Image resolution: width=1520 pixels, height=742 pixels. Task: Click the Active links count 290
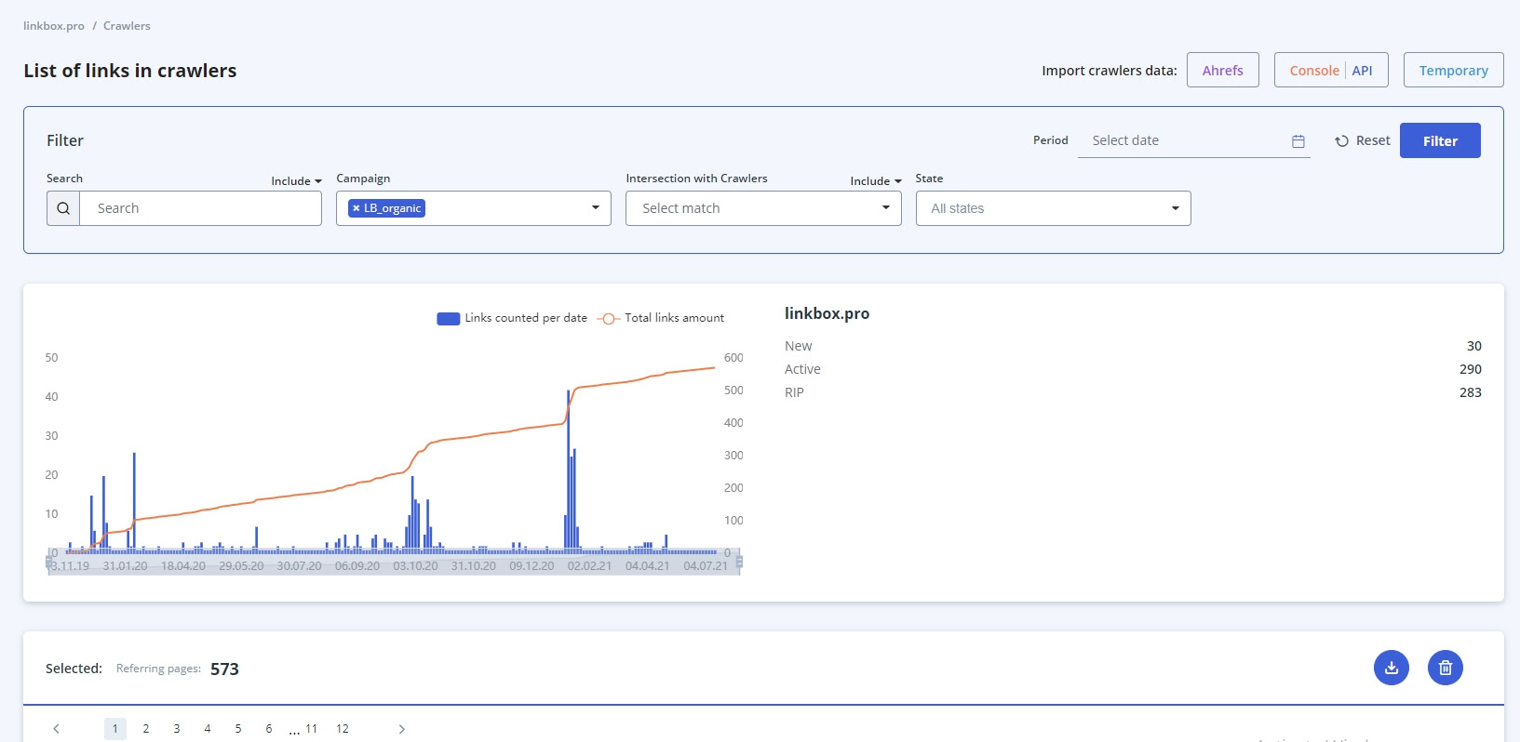(1471, 369)
